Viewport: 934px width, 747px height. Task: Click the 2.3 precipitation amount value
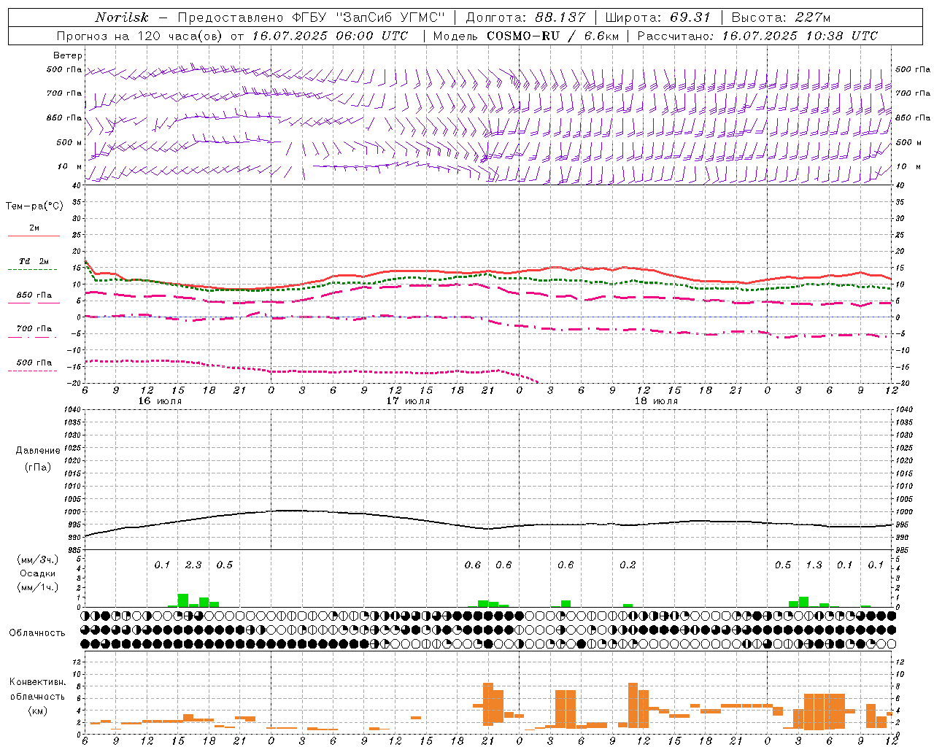pos(193,565)
